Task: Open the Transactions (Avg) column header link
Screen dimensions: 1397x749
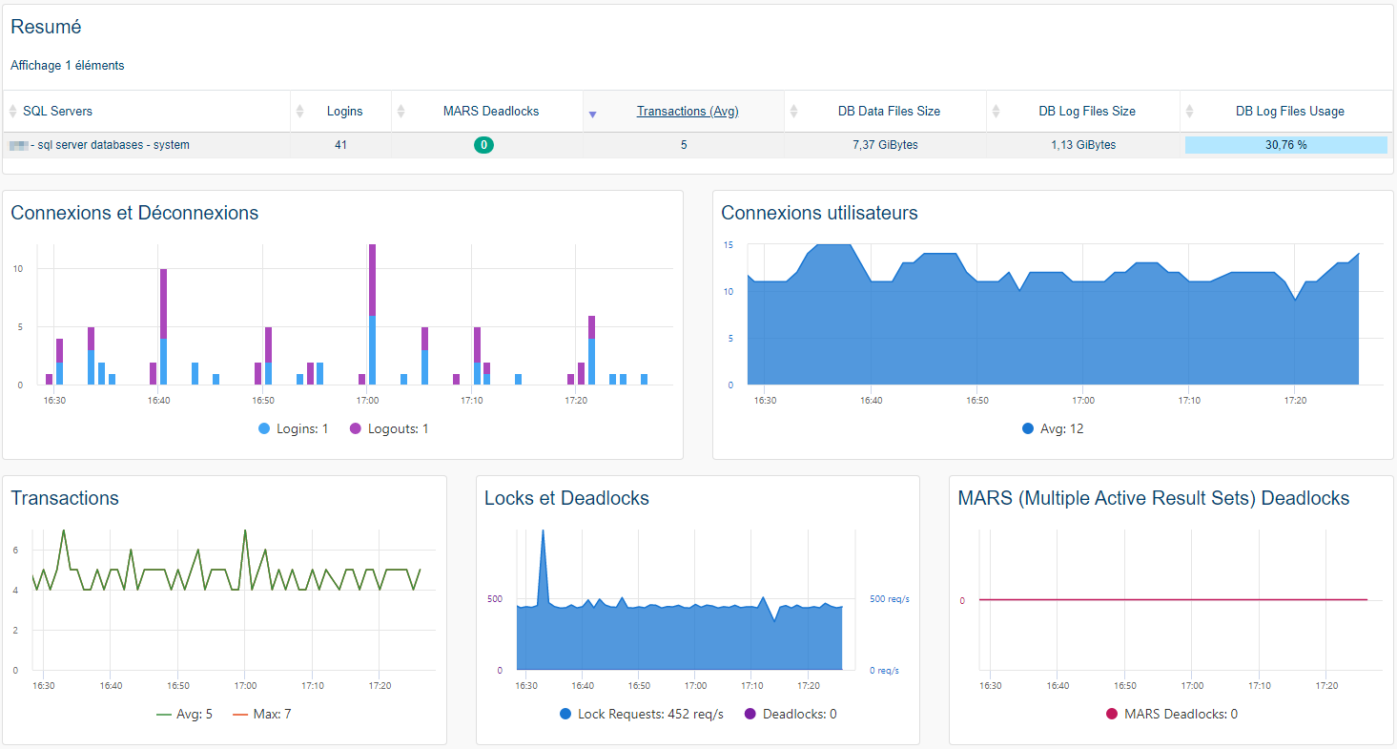Action: click(688, 112)
